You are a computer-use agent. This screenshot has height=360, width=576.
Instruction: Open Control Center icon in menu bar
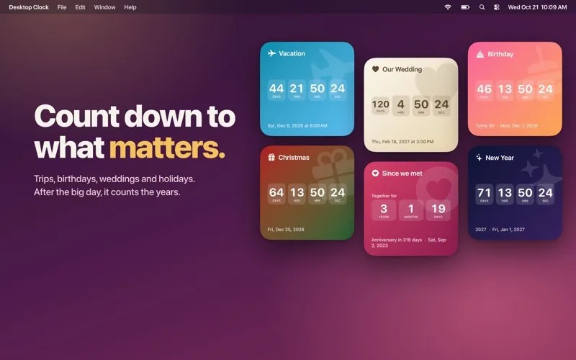(496, 7)
